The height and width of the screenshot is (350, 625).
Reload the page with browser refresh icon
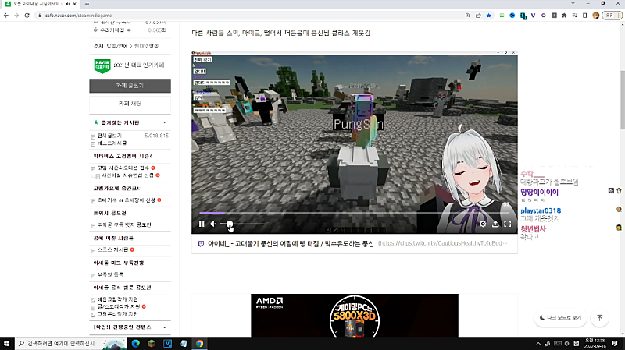28,14
